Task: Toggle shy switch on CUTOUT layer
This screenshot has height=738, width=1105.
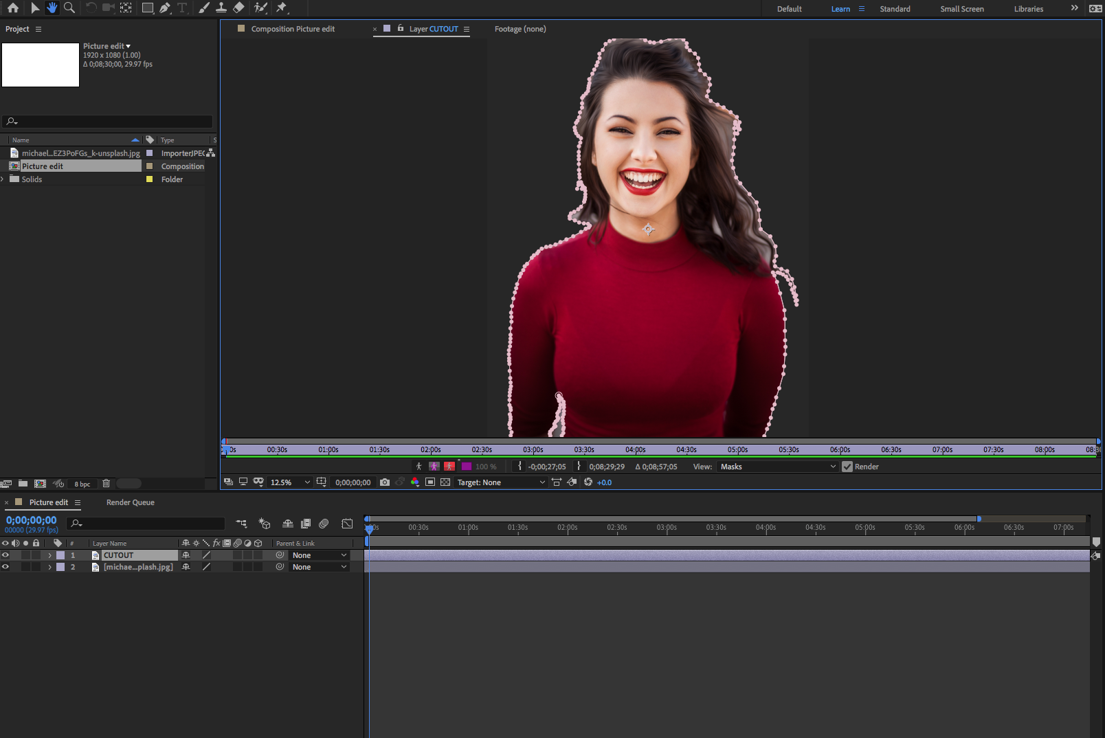Action: point(186,555)
